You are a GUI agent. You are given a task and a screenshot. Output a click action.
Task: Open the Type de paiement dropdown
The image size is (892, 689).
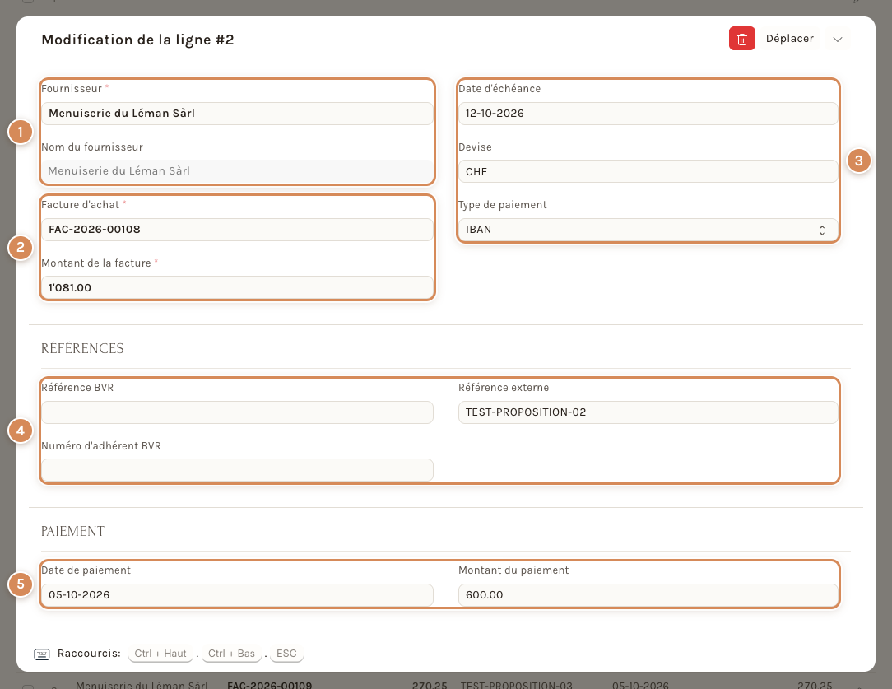pyautogui.click(x=648, y=230)
